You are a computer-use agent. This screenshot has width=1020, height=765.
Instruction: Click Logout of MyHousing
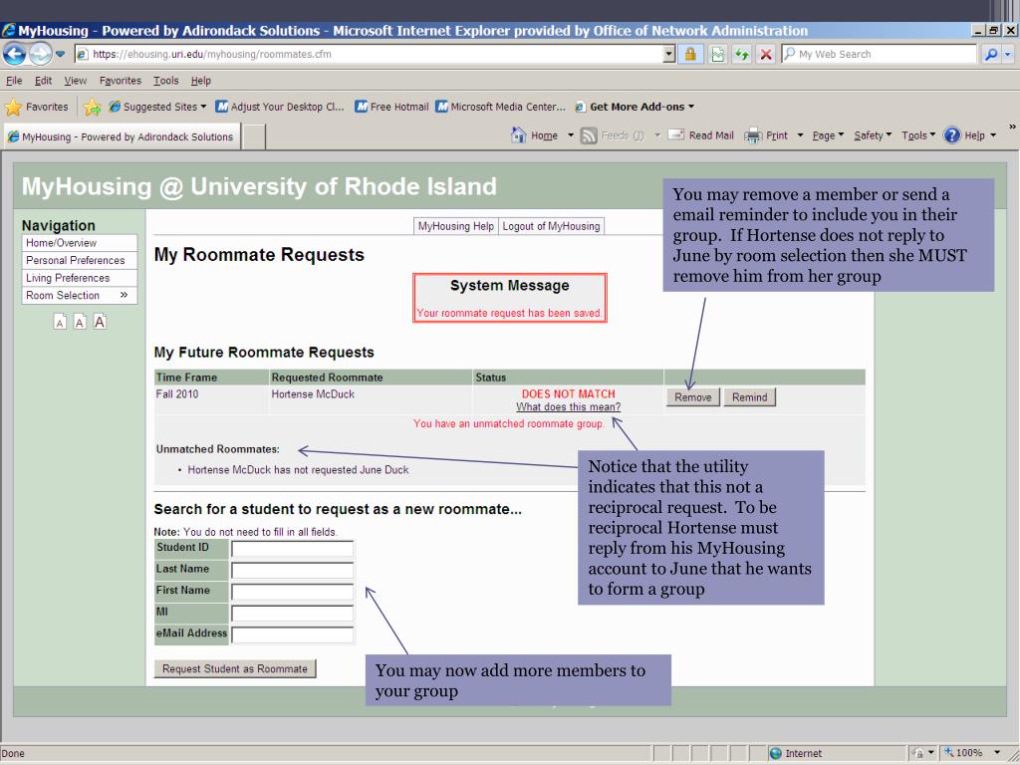click(x=551, y=226)
